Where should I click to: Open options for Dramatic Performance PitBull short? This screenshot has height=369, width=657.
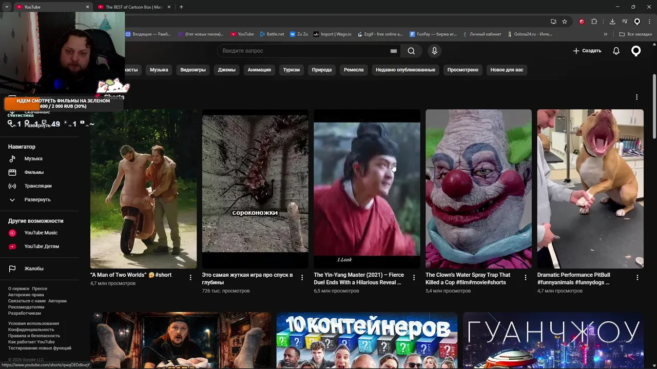pyautogui.click(x=637, y=277)
